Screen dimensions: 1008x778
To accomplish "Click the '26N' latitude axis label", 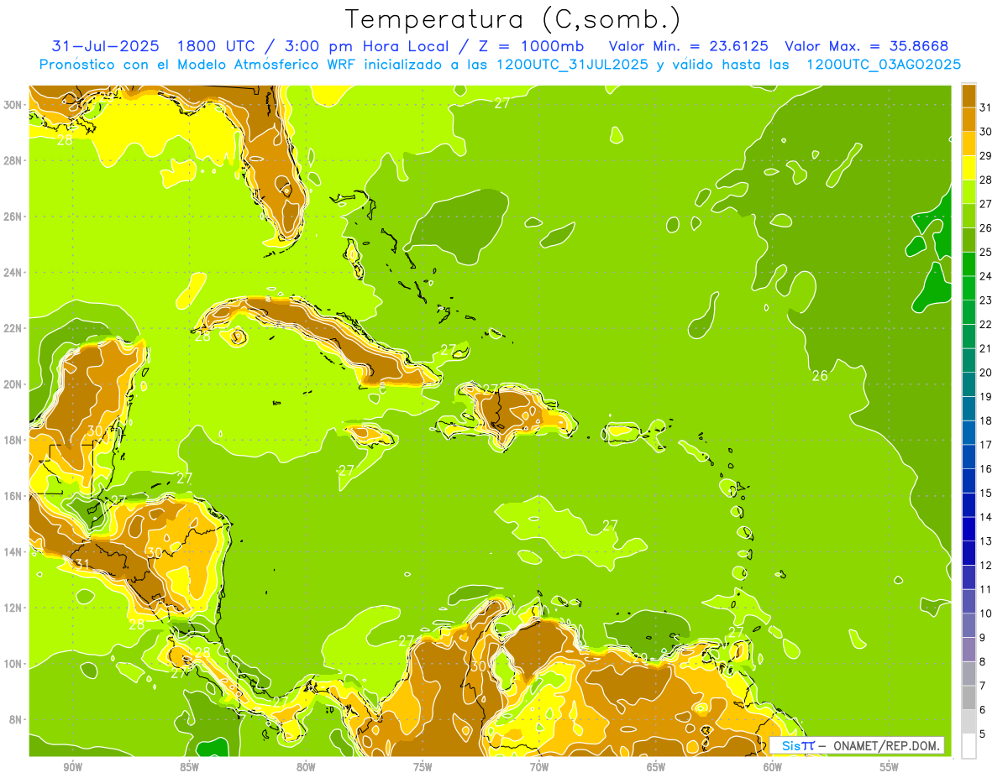I will (x=13, y=217).
